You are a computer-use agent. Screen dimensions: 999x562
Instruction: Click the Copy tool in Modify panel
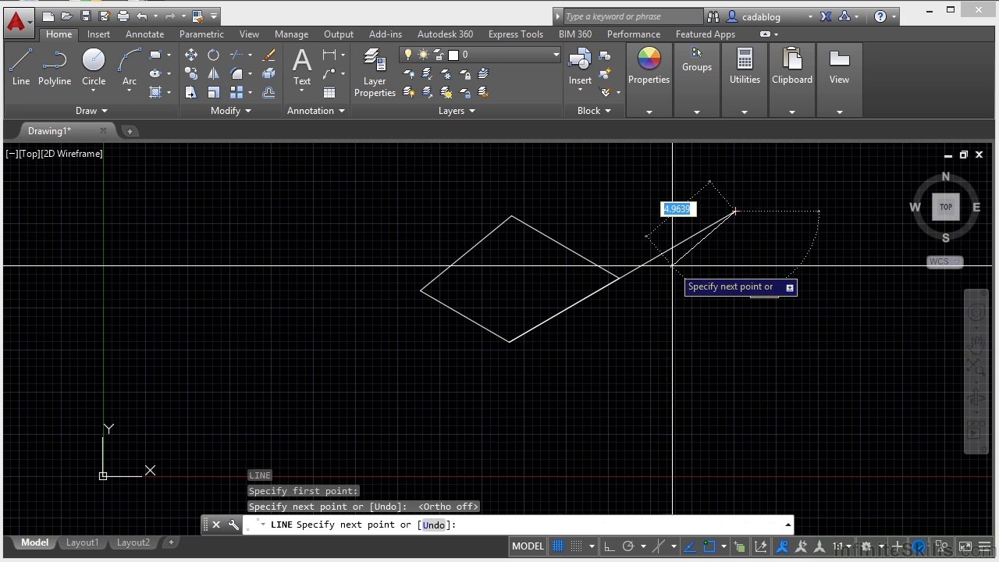coord(191,73)
